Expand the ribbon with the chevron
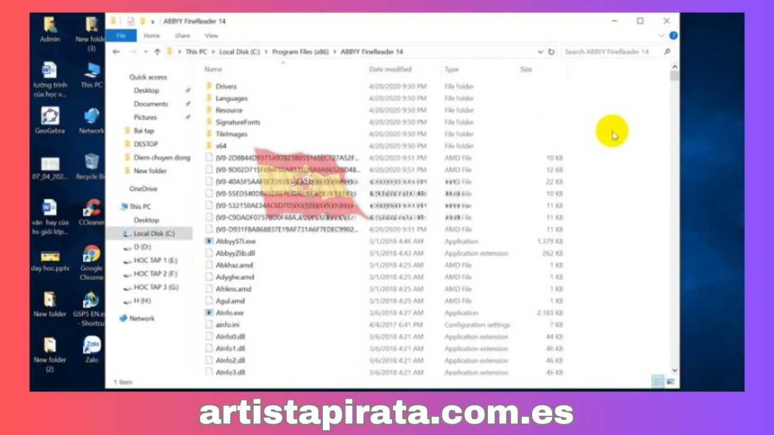The width and height of the screenshot is (774, 435). point(662,36)
